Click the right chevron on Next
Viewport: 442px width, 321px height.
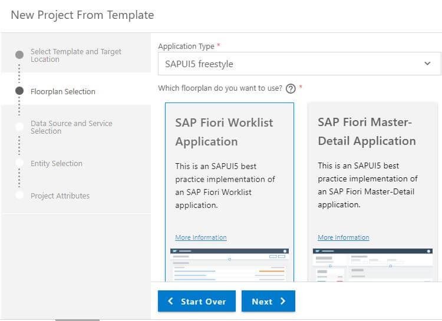[x=283, y=301]
